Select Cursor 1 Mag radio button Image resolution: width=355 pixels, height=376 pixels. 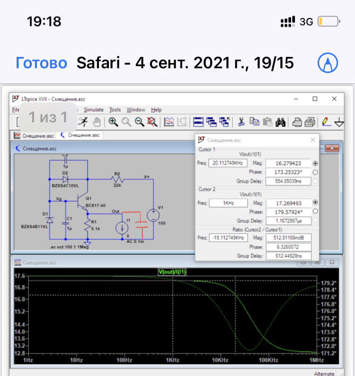coord(316,163)
